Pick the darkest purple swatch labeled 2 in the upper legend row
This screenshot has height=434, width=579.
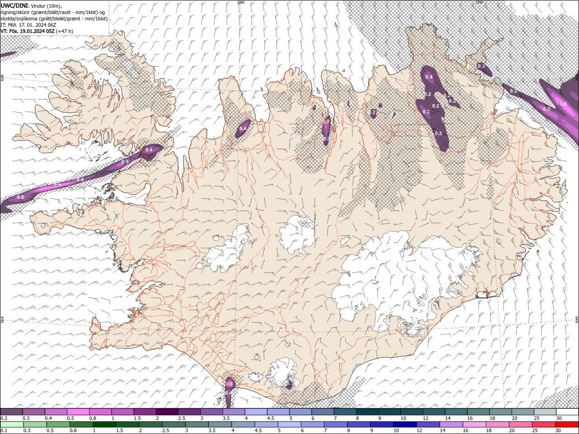(x=167, y=412)
